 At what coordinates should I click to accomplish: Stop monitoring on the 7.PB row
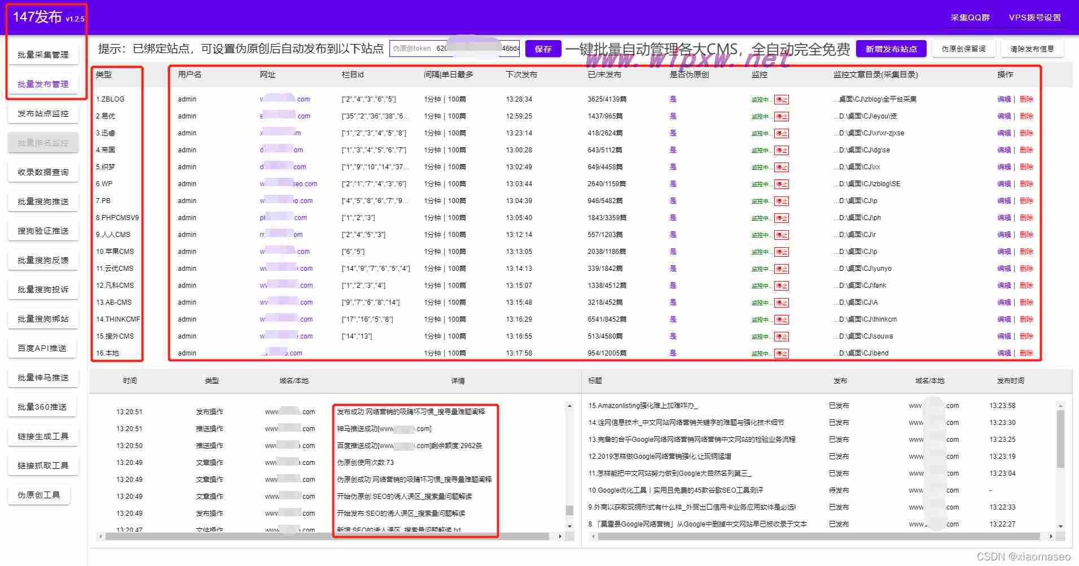pos(782,201)
